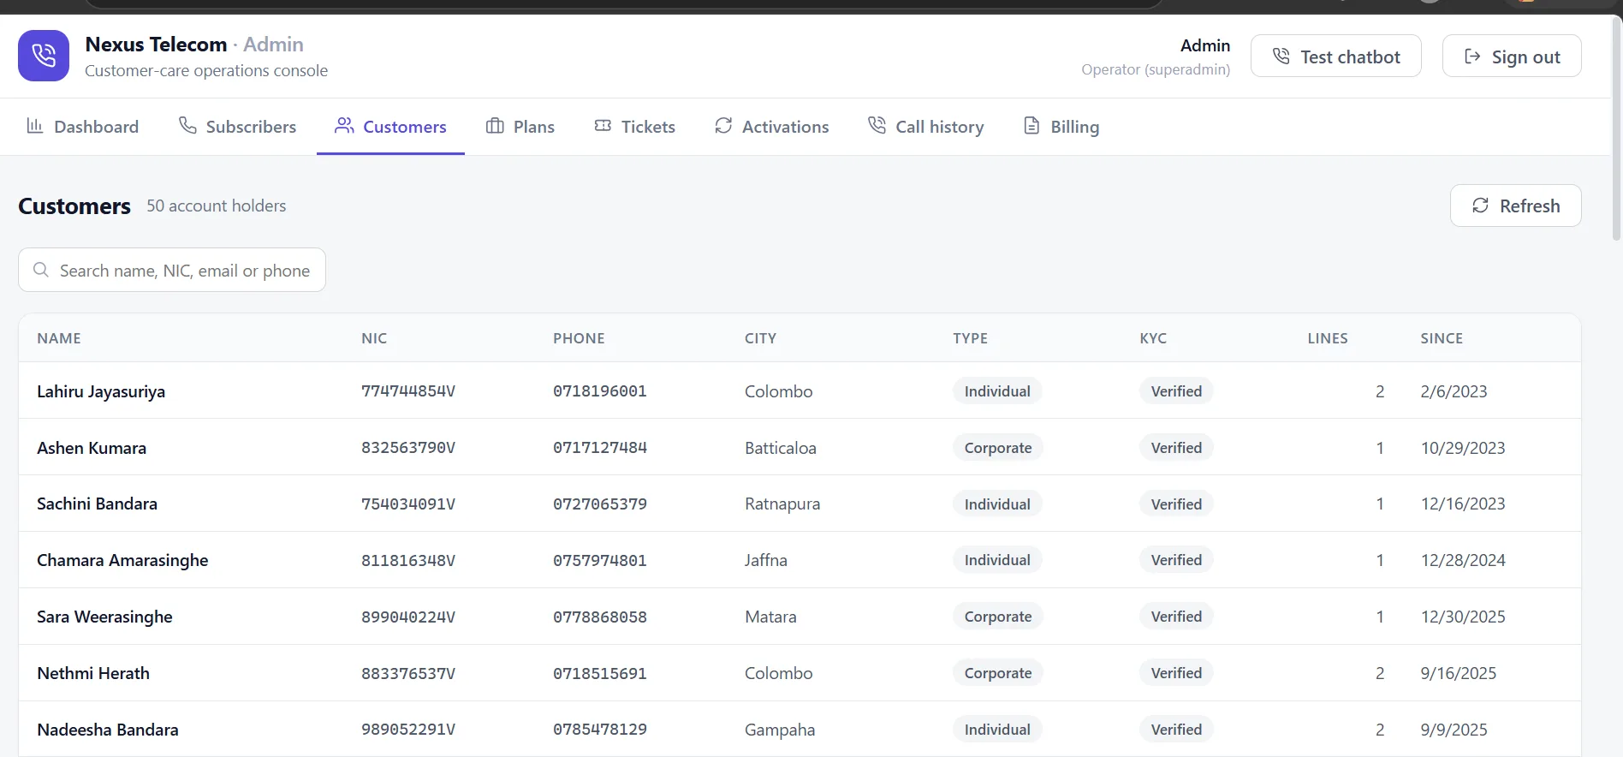Select the Customers tab
This screenshot has height=757, width=1623.
390,127
